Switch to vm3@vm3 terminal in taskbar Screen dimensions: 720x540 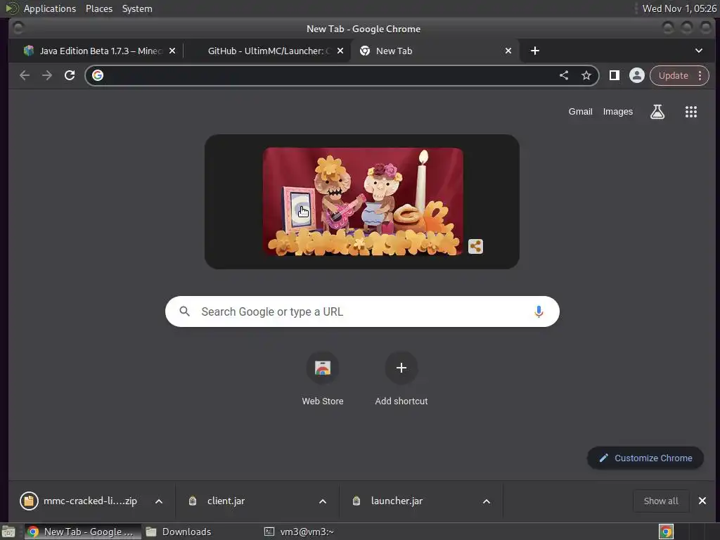pyautogui.click(x=300, y=532)
